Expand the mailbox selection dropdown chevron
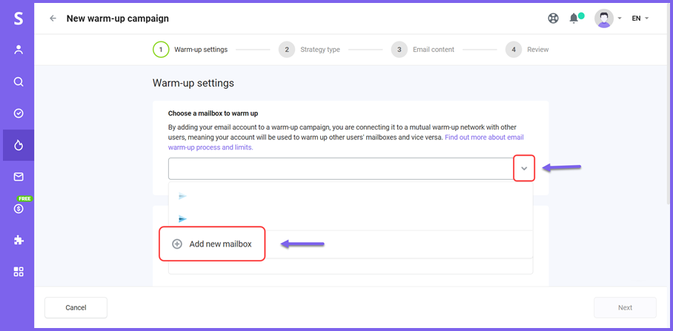This screenshot has height=331, width=673. tap(524, 169)
